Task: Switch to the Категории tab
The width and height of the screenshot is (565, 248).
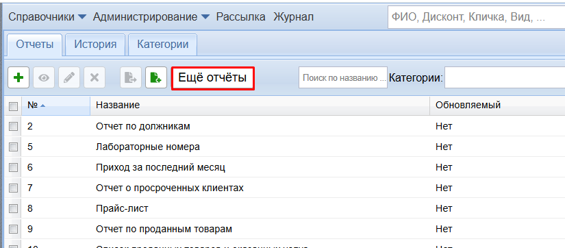Action: pos(163,45)
